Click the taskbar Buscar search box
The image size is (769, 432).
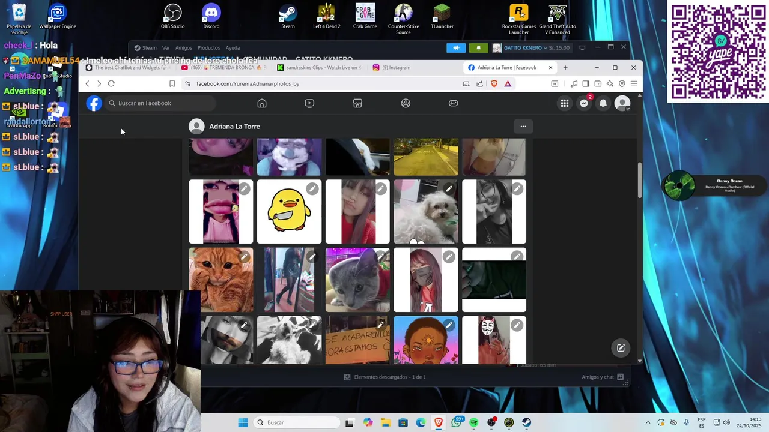click(x=297, y=422)
